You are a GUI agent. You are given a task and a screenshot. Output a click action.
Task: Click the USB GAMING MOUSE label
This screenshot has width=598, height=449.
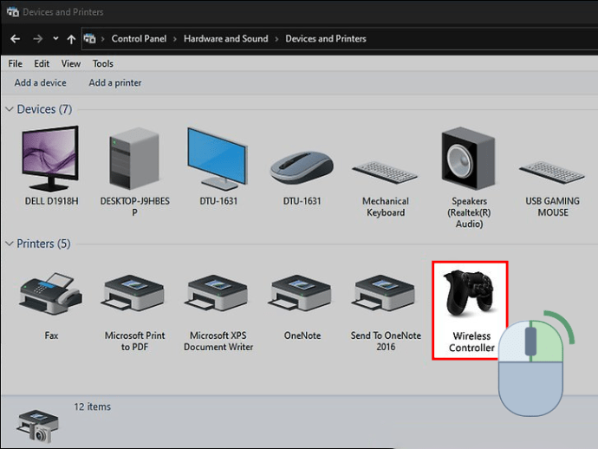pyautogui.click(x=553, y=207)
